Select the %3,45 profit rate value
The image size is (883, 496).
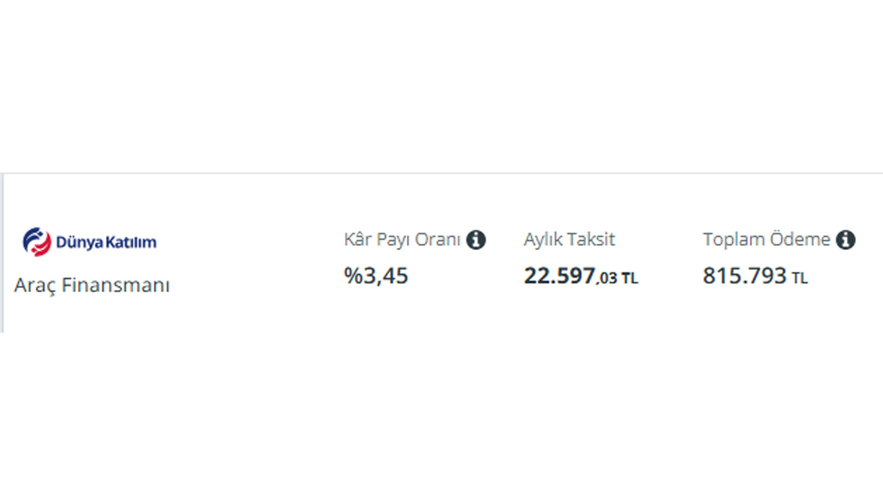pyautogui.click(x=376, y=276)
